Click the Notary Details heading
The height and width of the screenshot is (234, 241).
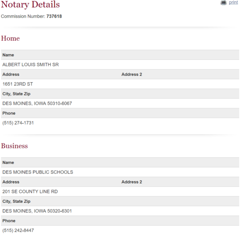click(x=30, y=4)
